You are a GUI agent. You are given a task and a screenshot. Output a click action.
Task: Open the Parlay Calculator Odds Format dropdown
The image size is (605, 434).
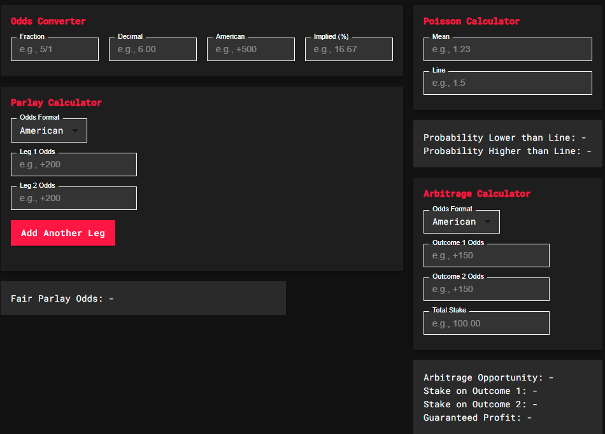(49, 130)
